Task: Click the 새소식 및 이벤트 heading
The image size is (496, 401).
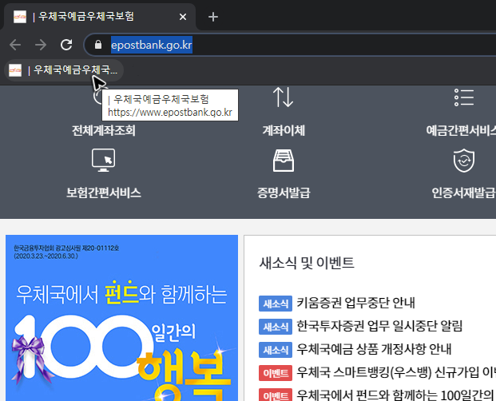Action: point(307,263)
